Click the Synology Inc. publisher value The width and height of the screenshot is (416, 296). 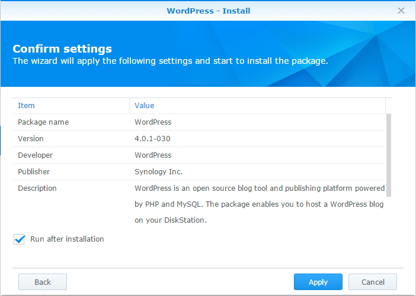[x=158, y=172]
